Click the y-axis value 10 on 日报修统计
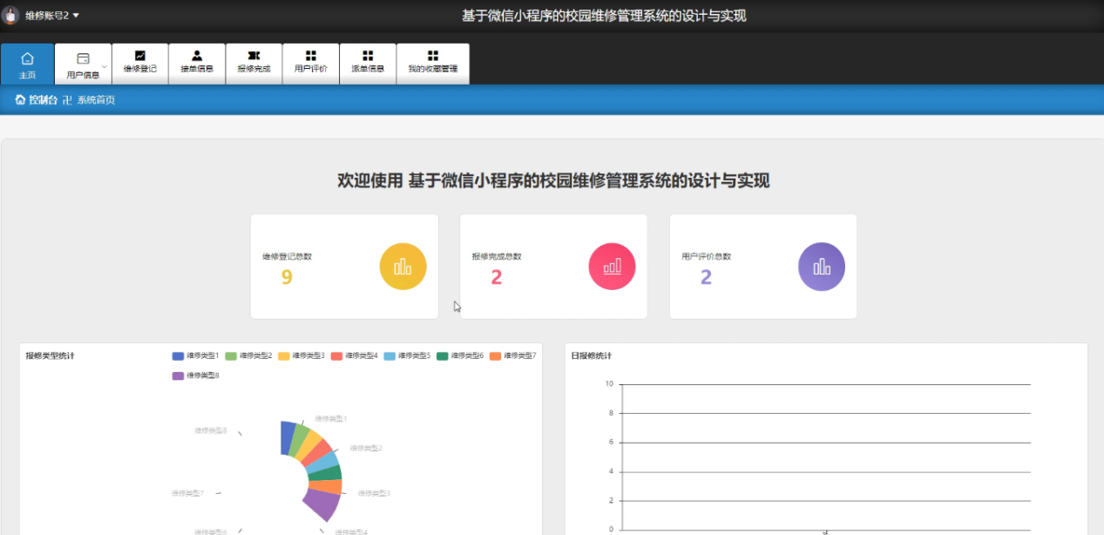This screenshot has width=1104, height=535. pos(609,383)
